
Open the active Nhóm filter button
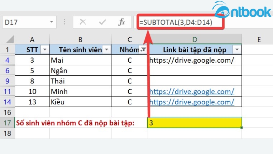143,50
